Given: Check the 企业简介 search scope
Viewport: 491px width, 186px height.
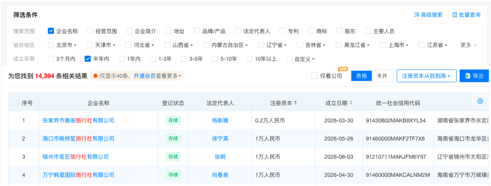Looking at the screenshot, I should click(x=129, y=31).
